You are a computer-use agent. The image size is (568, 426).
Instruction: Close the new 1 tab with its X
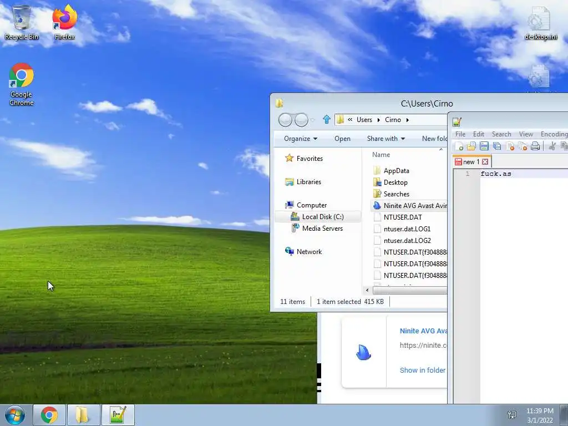[485, 162]
